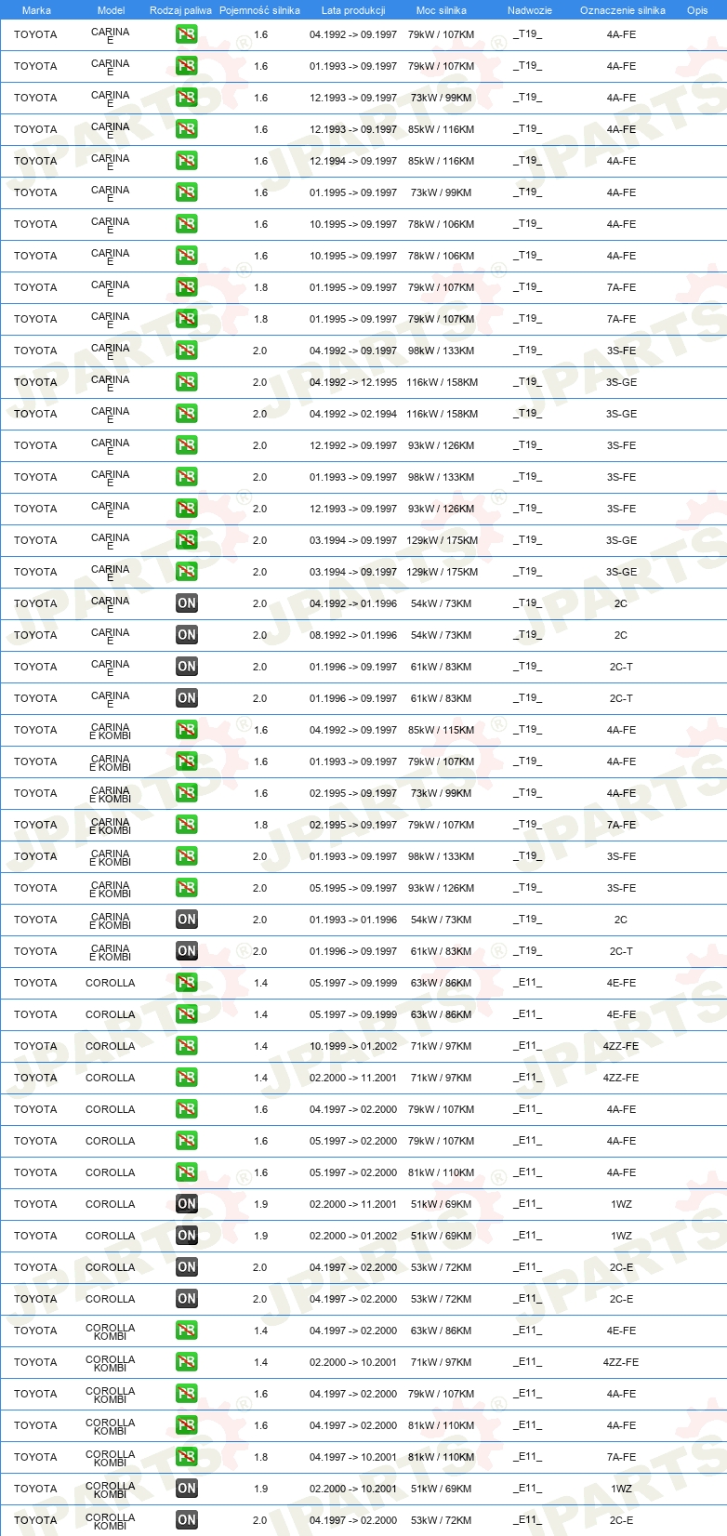Viewport: 727px width, 1536px height.
Task: Click petrol icon in Carina E 12.1994 116KM row
Action: pyautogui.click(x=187, y=161)
